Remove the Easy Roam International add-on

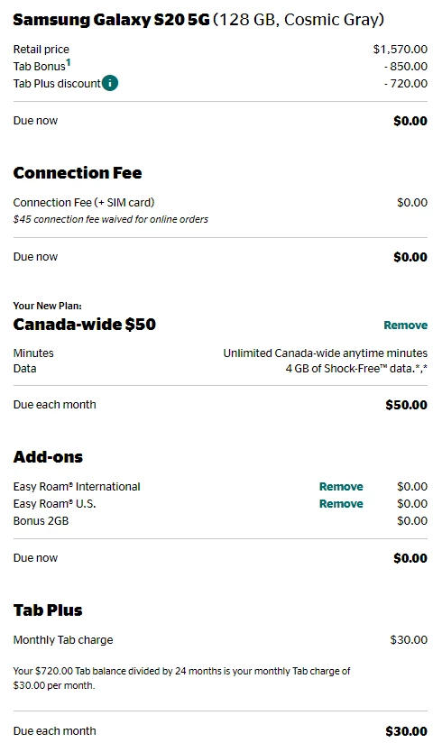click(341, 487)
